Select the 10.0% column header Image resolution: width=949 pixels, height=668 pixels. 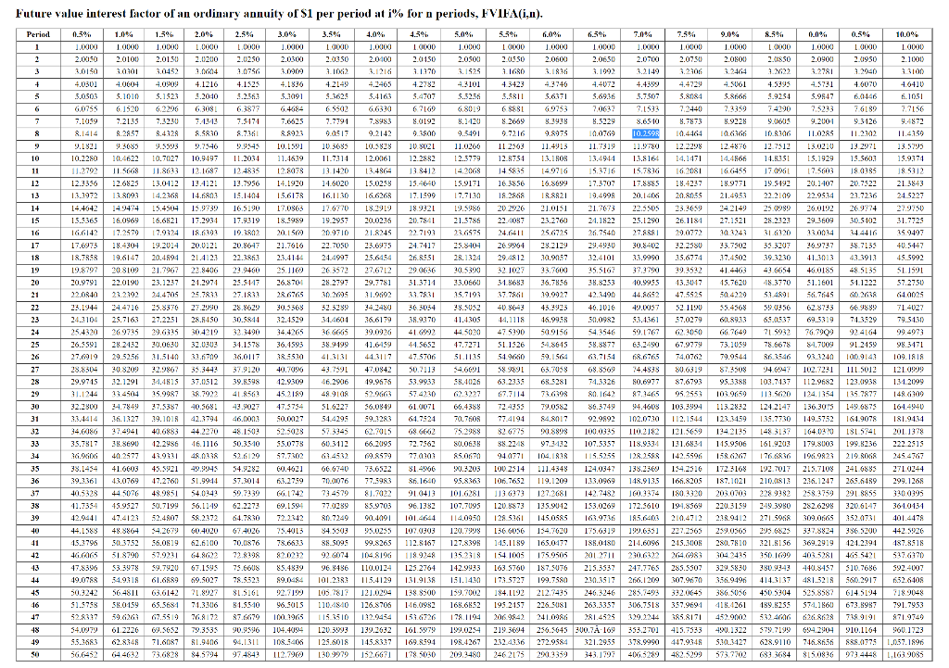pyautogui.click(x=906, y=34)
